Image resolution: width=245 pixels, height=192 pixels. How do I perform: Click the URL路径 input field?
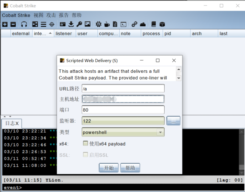point(123,89)
